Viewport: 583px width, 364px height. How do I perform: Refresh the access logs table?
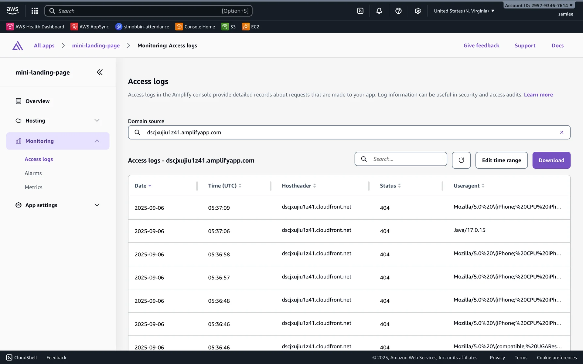[461, 160]
